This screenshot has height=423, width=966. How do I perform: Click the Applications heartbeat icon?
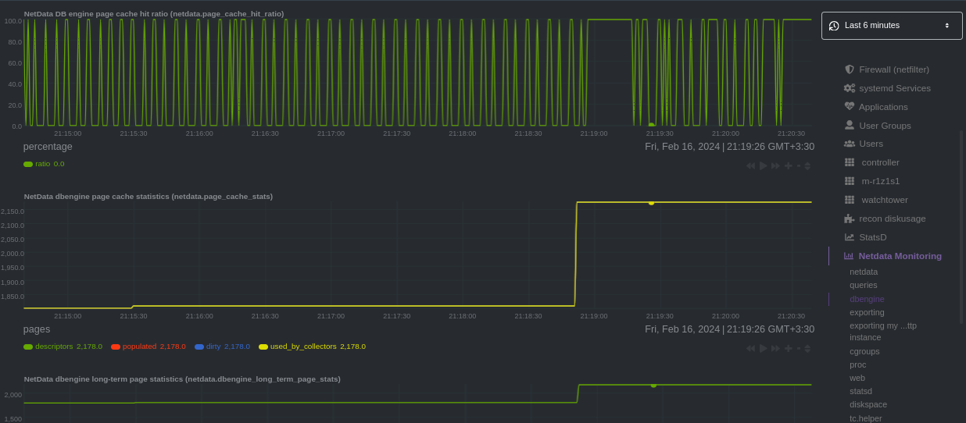[x=850, y=107]
